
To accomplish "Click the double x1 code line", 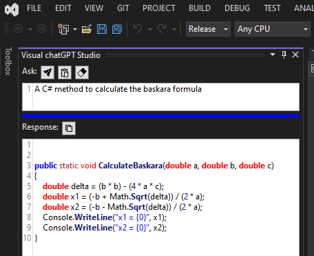I will 123,197.
